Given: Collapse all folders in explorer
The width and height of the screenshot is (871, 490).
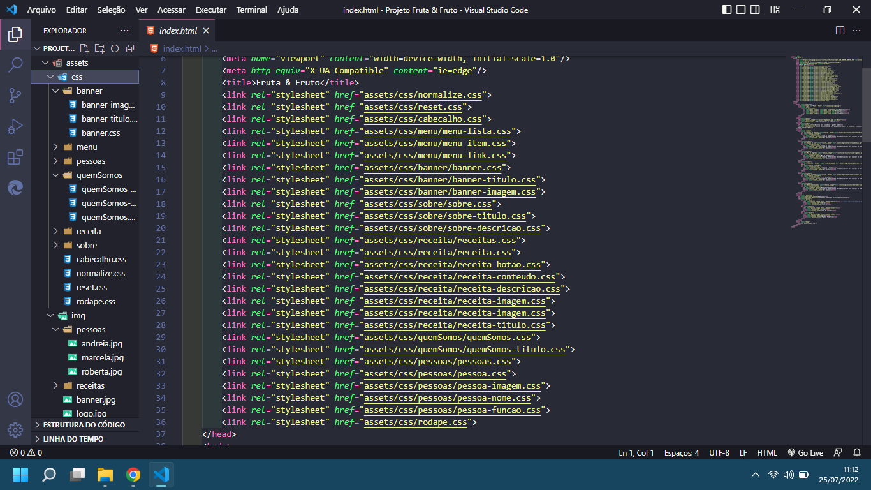Looking at the screenshot, I should click(130, 48).
